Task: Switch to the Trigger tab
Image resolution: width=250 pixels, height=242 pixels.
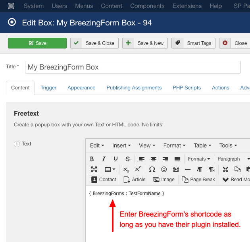Action: pos(48,88)
